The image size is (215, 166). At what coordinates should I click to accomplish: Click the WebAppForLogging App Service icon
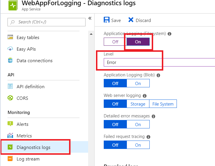[x=13, y=5]
